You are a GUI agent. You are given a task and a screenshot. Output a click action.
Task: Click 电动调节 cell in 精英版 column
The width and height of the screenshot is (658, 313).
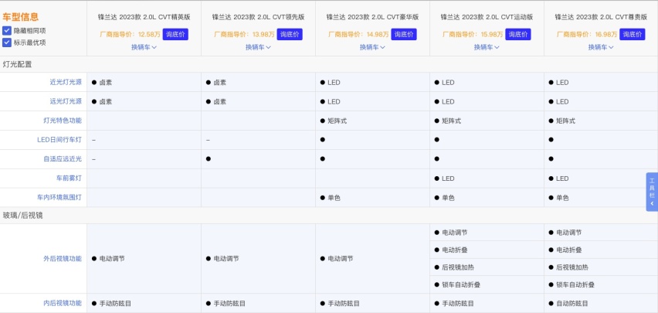coord(112,259)
